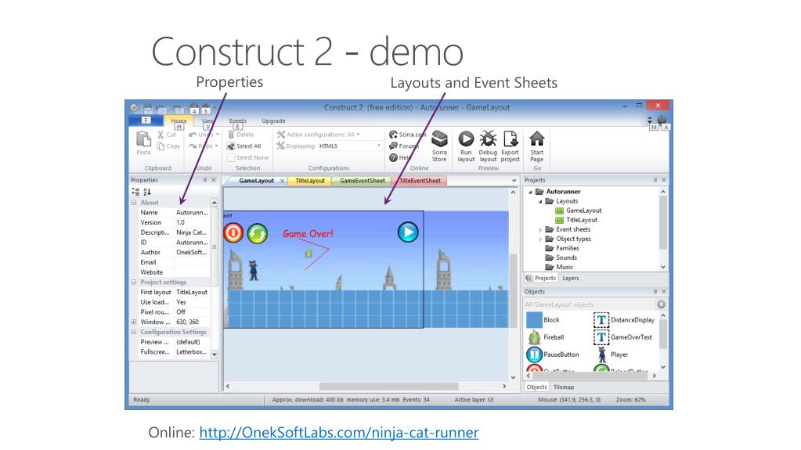This screenshot has width=801, height=450.
Task: Select the Block object in Objects panel
Action: click(x=543, y=320)
